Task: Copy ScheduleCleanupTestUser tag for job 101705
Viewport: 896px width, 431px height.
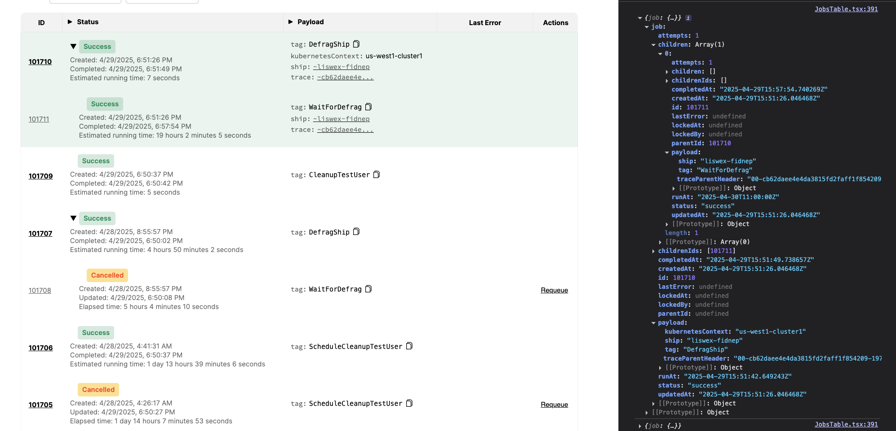Action: (x=409, y=403)
